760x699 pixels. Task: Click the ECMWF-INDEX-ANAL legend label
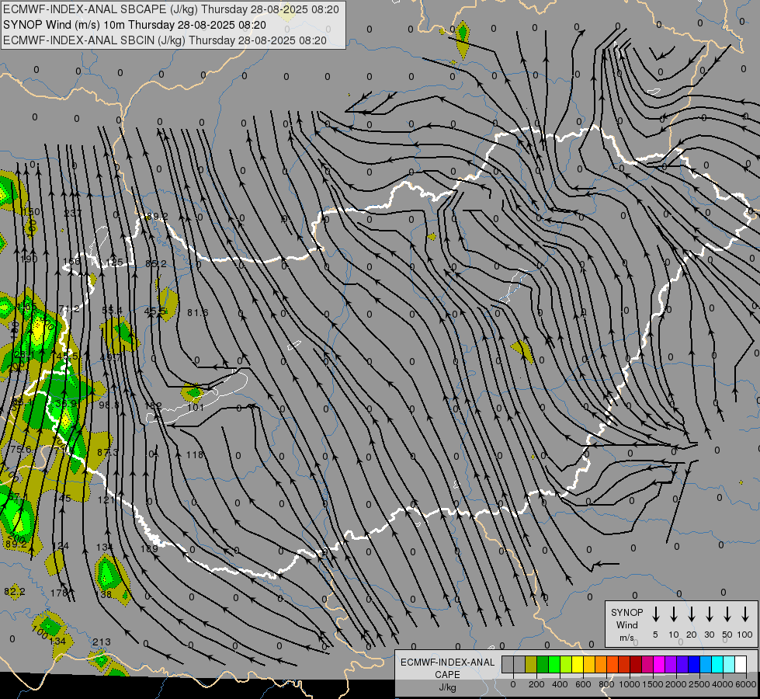click(447, 662)
